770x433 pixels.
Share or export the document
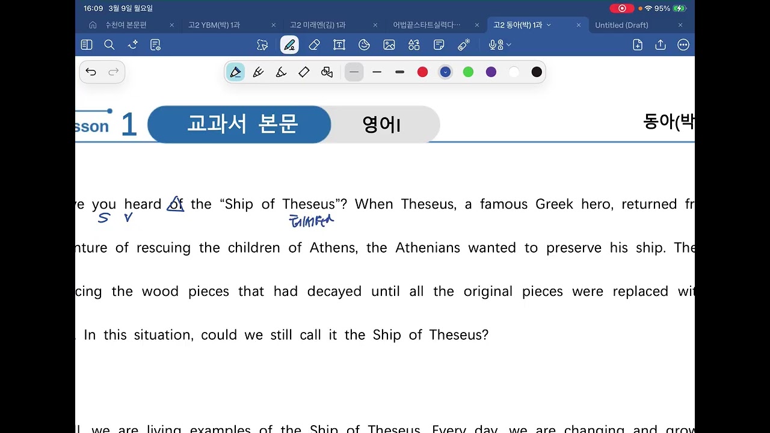coord(661,45)
